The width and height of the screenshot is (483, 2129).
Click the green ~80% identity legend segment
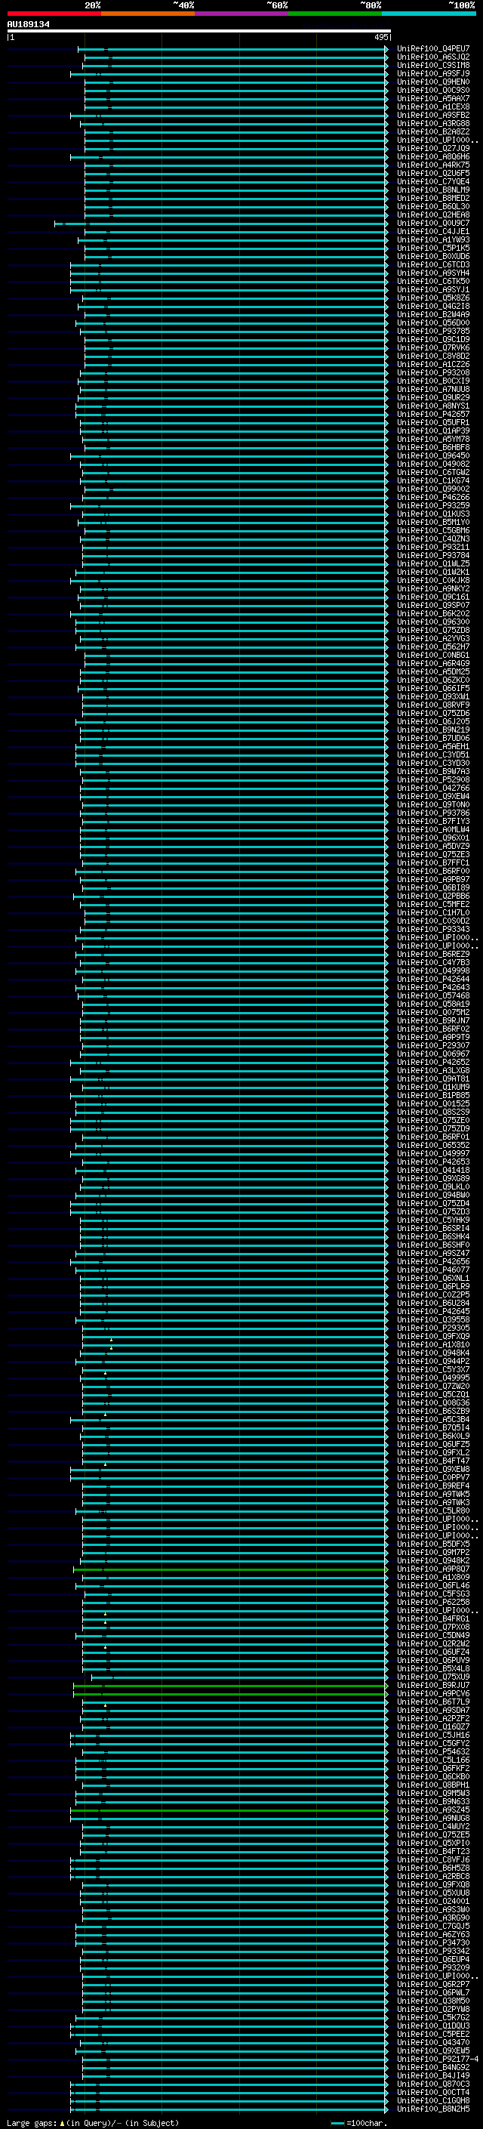335,14
